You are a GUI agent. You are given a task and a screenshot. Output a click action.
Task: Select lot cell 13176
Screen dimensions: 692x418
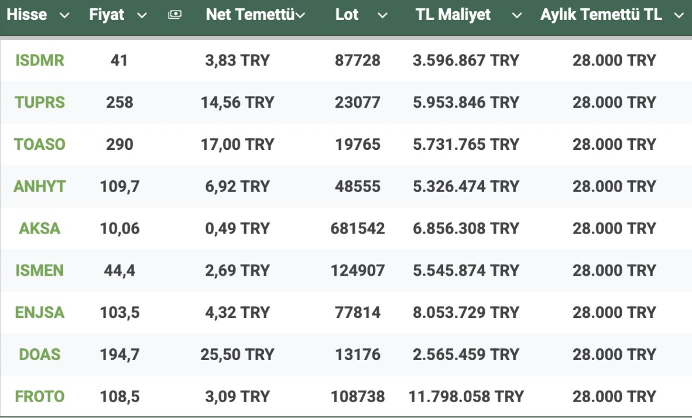[358, 354]
